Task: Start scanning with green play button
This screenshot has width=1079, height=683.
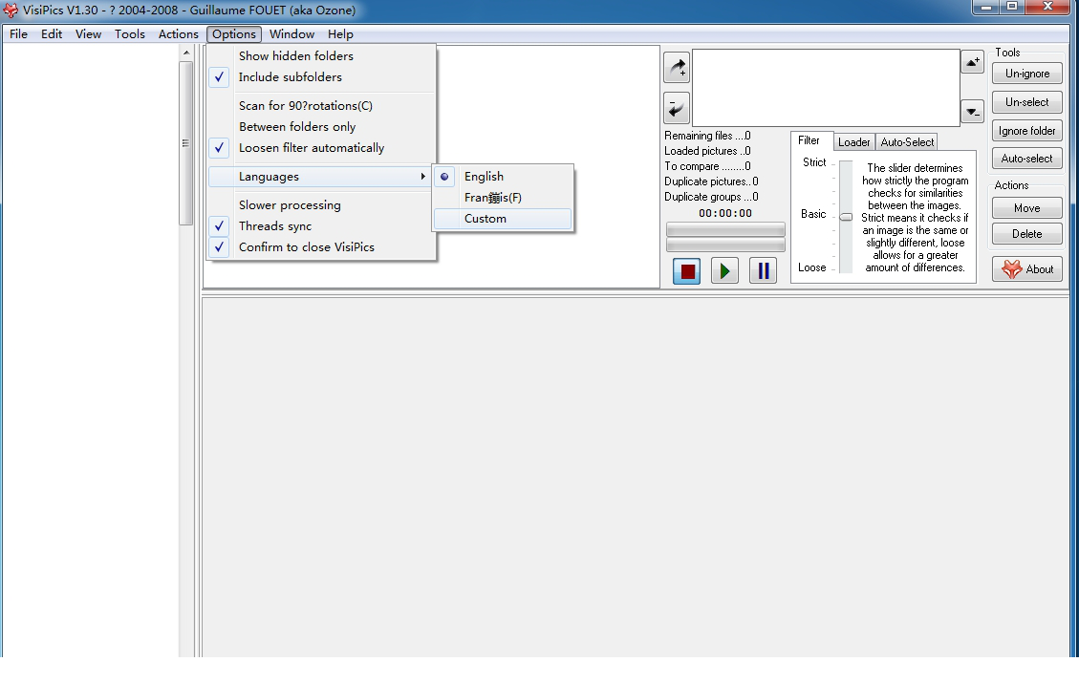Action: coord(724,271)
